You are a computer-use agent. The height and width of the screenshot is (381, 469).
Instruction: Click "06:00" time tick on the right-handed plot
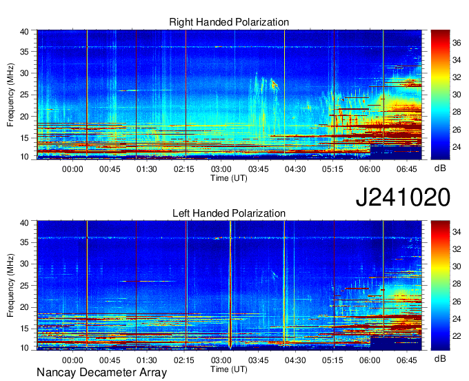click(370, 169)
